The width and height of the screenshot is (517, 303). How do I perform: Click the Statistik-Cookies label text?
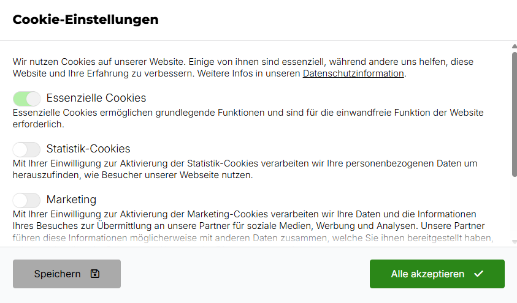pyautogui.click(x=88, y=149)
